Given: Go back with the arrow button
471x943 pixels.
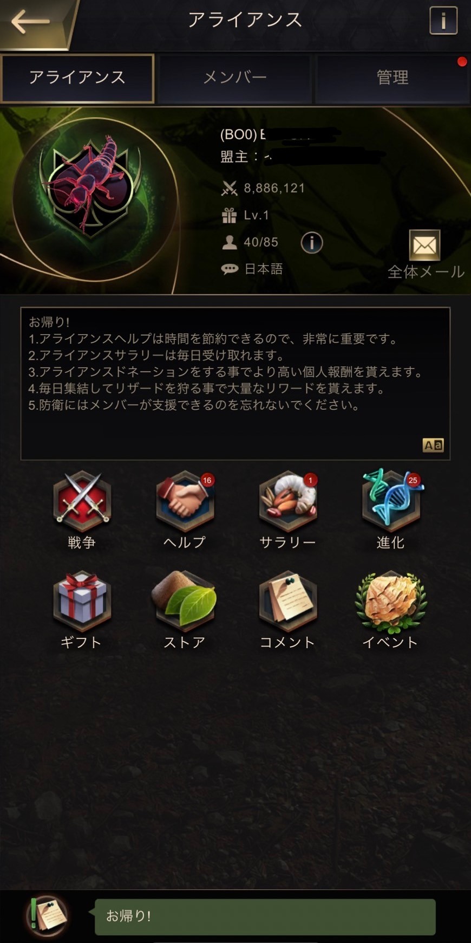Looking at the screenshot, I should point(31,22).
